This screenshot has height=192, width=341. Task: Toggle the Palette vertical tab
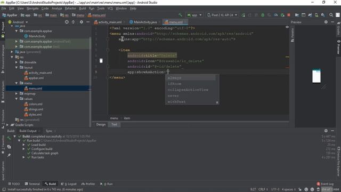[x=293, y=35]
